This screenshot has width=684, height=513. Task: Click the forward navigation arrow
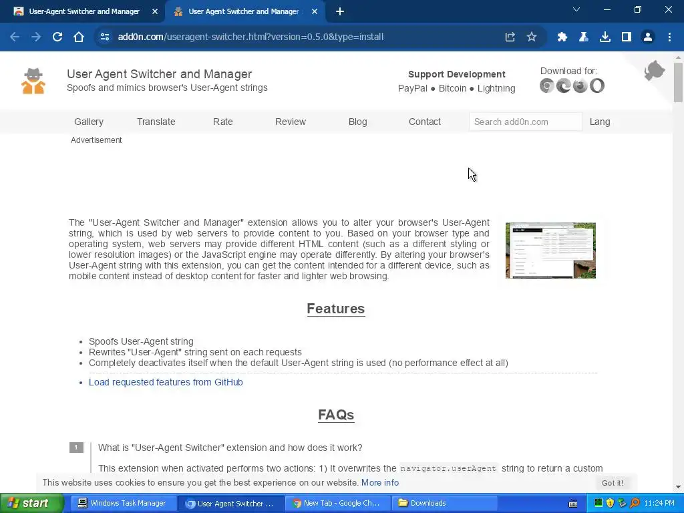[36, 37]
